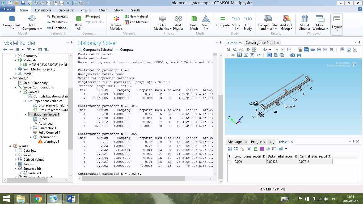363x204 pixels.
Task: Click Add Study in ribbon
Action: click(x=248, y=23)
